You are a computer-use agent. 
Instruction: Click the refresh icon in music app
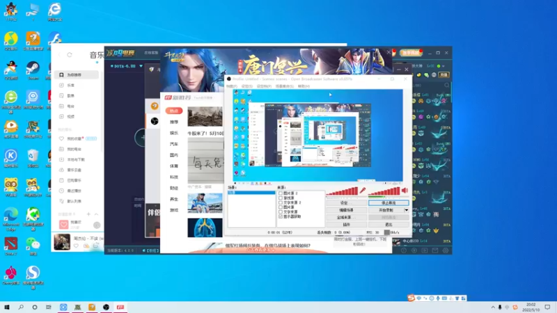tap(70, 55)
